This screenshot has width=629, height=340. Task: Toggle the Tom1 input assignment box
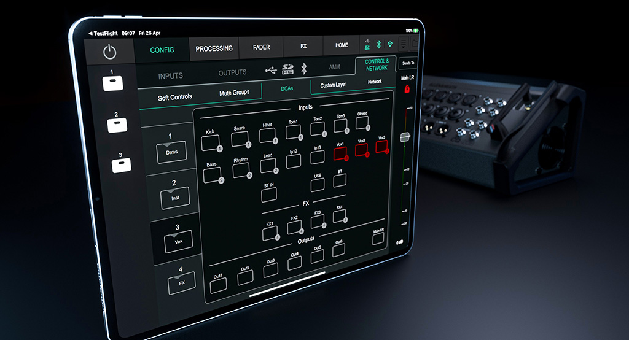click(293, 133)
